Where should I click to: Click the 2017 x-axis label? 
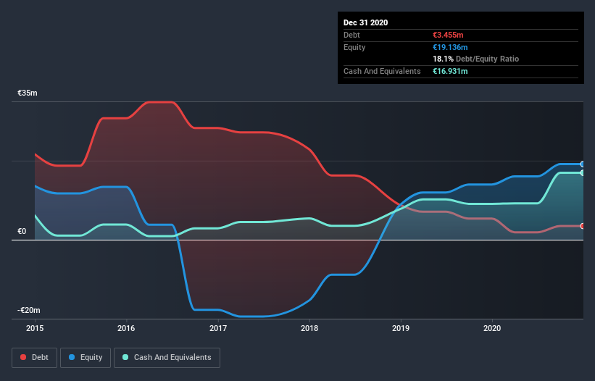[218, 328]
